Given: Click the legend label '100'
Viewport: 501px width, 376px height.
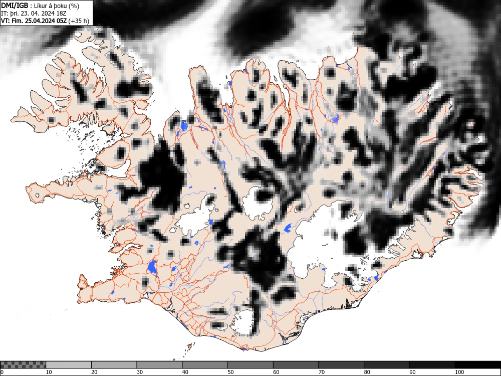Looking at the screenshot, I should click(459, 372).
